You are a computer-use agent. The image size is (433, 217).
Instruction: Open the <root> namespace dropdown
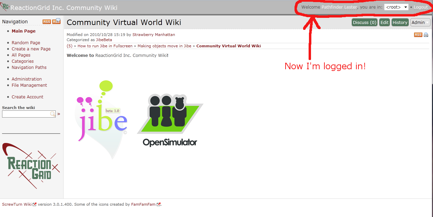(396, 7)
